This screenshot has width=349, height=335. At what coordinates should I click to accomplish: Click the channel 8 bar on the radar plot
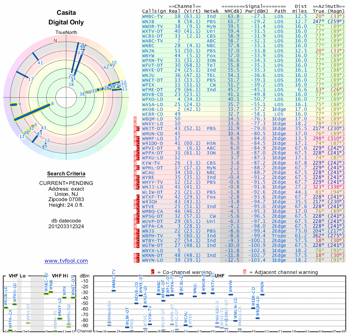coord(32,113)
